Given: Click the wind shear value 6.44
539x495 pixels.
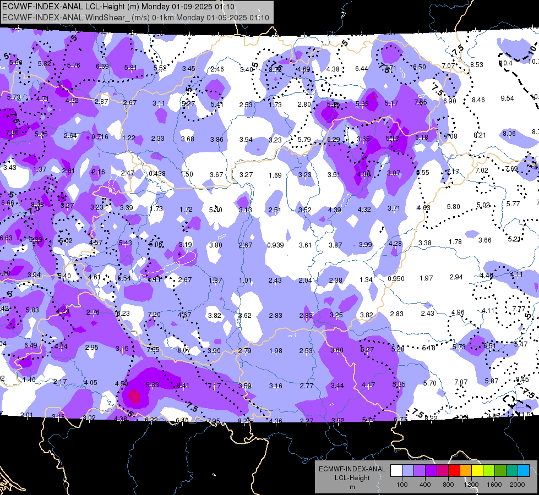Looking at the screenshot, I should click(x=362, y=69).
